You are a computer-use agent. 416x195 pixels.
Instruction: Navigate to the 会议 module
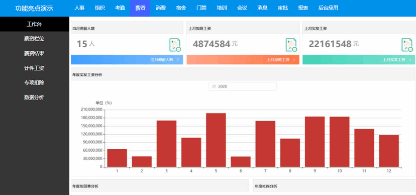pos(242,8)
